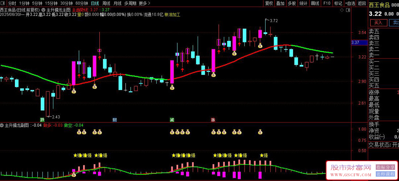The image size is (399, 181).
Task: Switch to the 30分钟 period tab
Action: pyautogui.click(x=66, y=4)
